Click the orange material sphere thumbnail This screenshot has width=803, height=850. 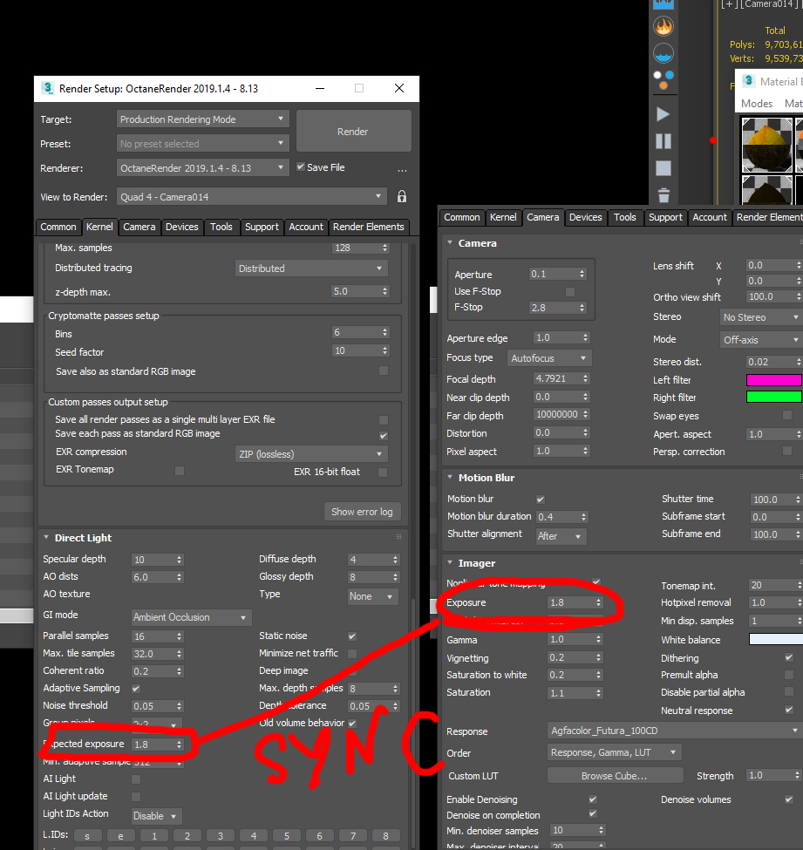pyautogui.click(x=766, y=146)
